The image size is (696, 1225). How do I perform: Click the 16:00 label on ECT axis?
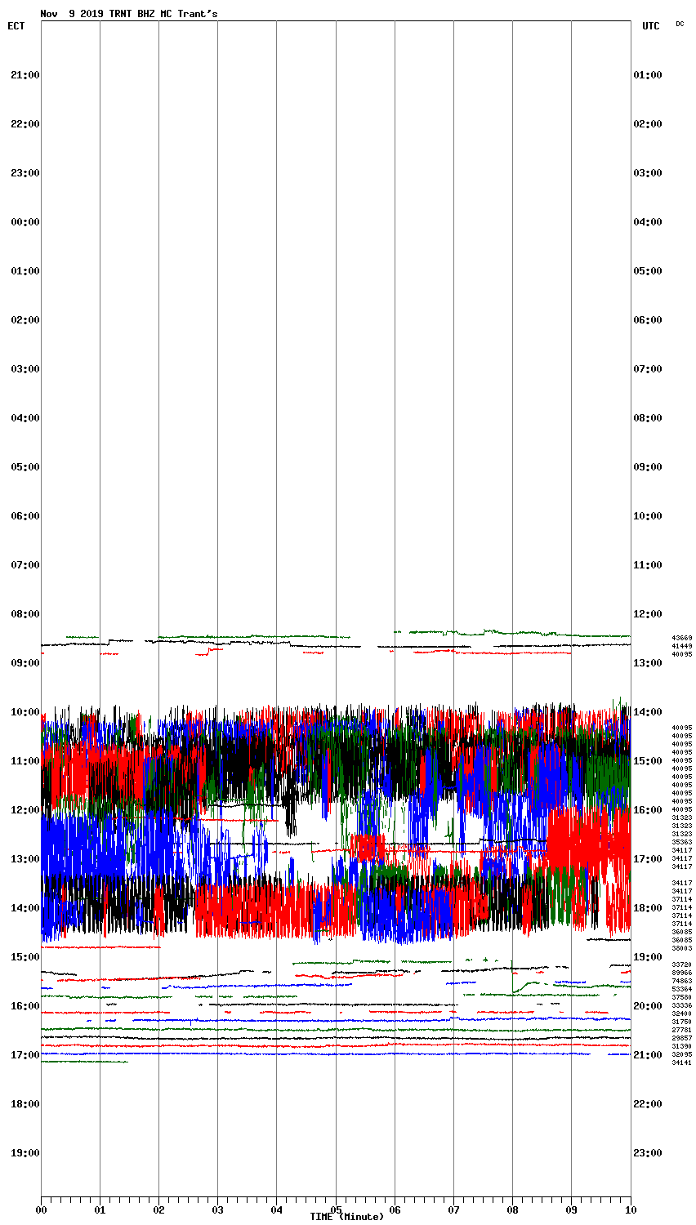pos(25,1006)
